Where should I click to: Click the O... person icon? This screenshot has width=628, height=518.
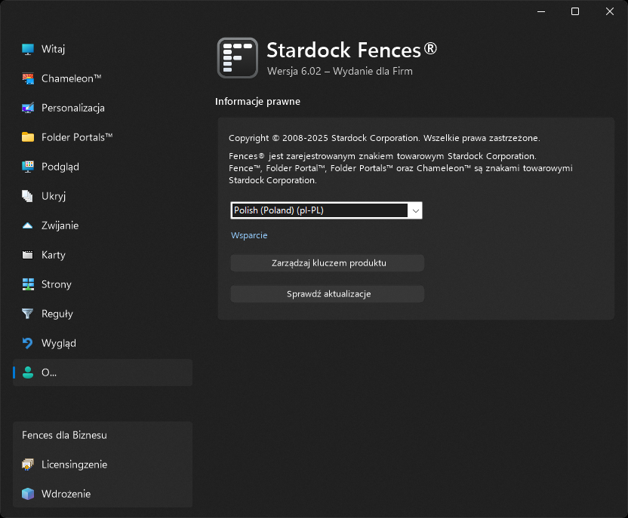tap(28, 372)
